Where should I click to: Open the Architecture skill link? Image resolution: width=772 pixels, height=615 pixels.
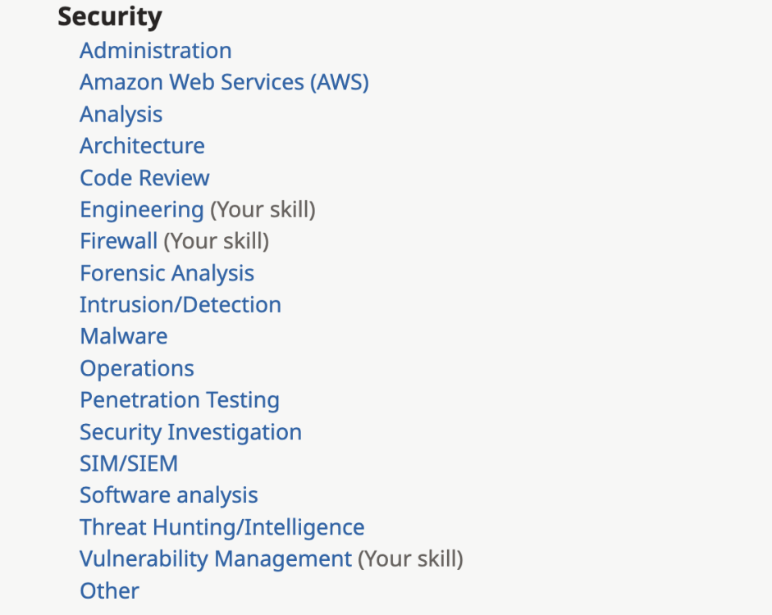142,146
